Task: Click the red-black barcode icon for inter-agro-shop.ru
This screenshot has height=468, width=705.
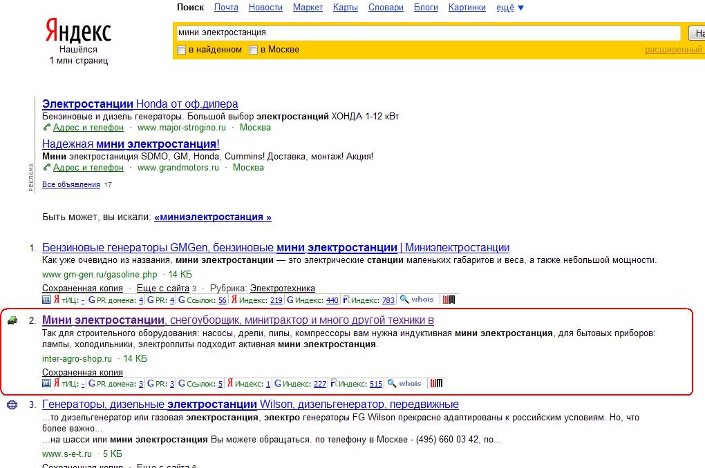Action: click(x=436, y=384)
